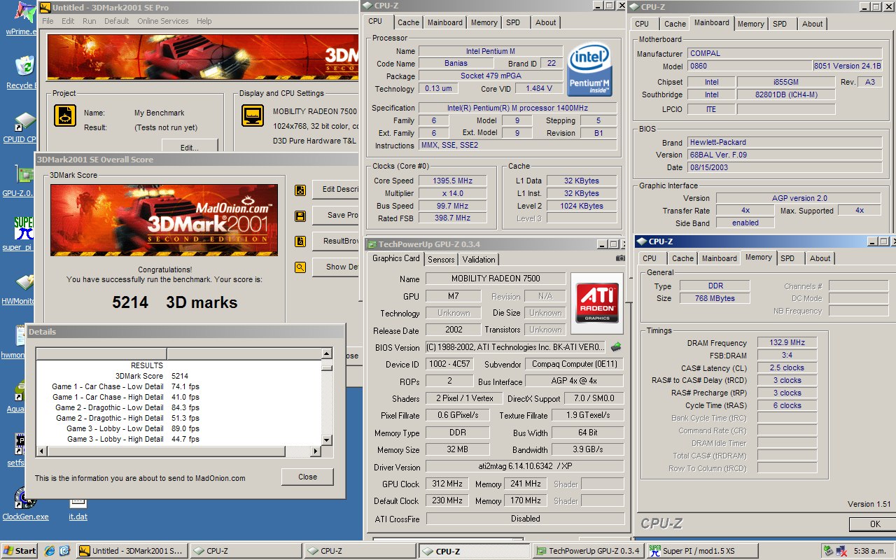This screenshot has height=560, width=896.
Task: Open CPU tab in the Memory CPU-Z window
Action: click(x=650, y=258)
